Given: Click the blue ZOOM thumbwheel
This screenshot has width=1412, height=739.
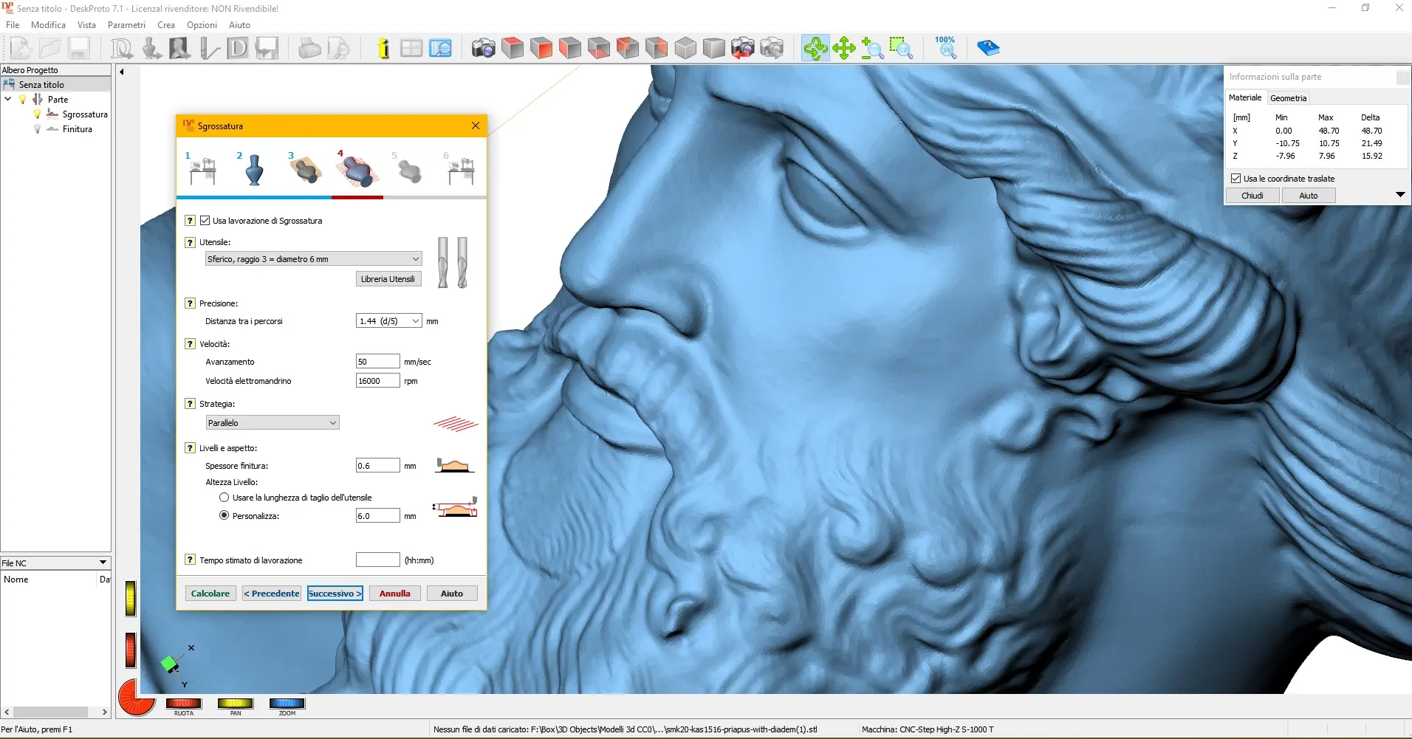Looking at the screenshot, I should coord(287,704).
